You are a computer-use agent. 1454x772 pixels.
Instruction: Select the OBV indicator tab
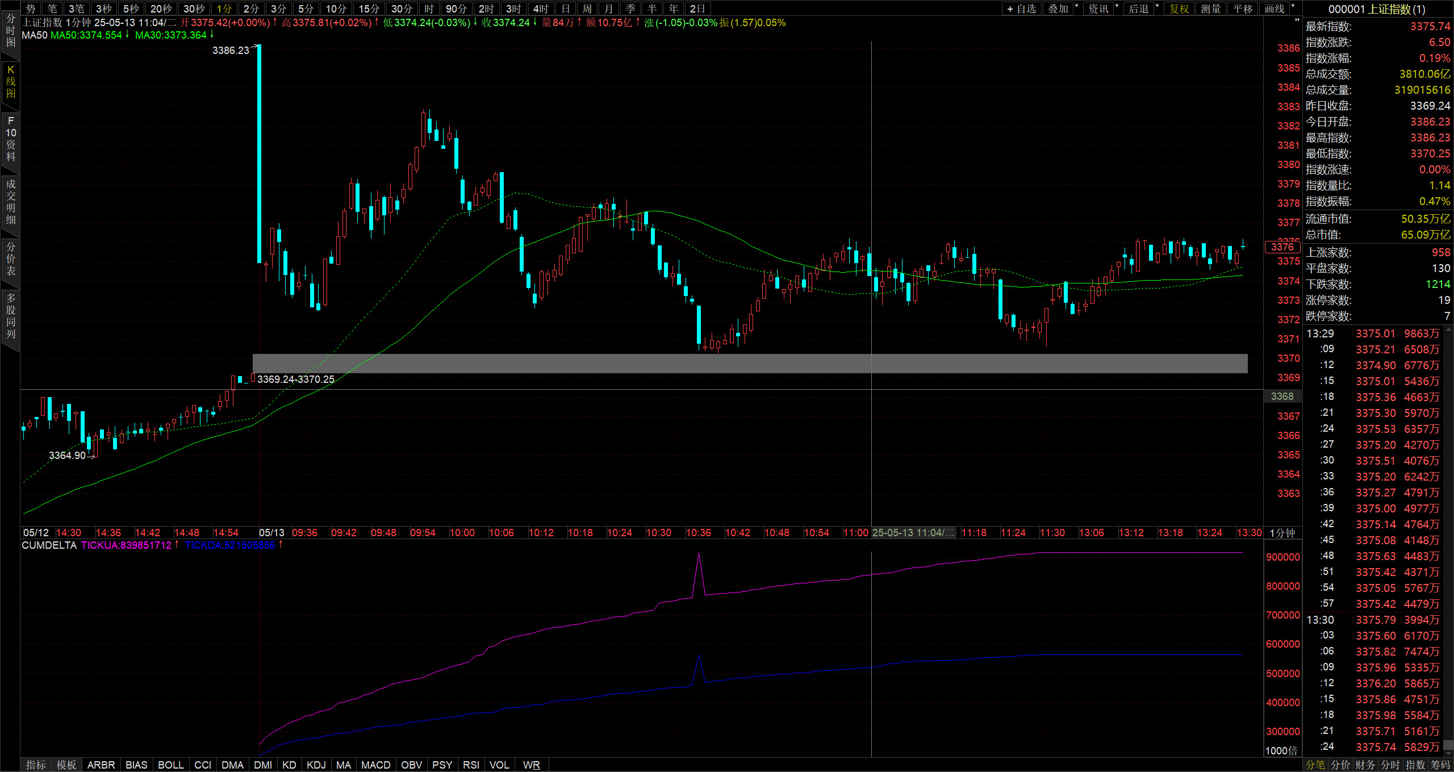pyautogui.click(x=412, y=765)
